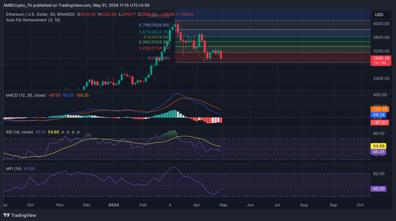Select the MFI (14) indicator legend
Screen dimensions: 396x221
coord(14,169)
